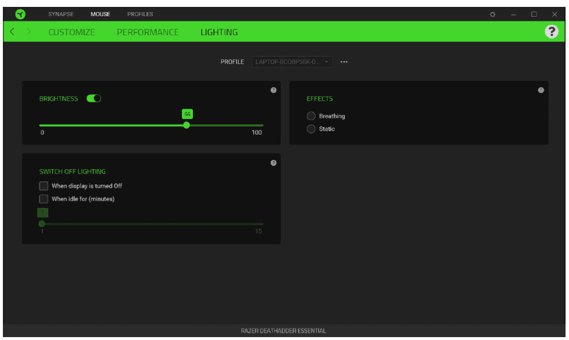
Task: Check the When idle for minutes option
Action: pos(44,197)
